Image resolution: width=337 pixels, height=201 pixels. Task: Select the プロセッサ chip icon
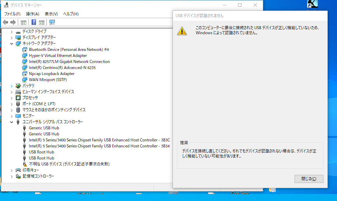tap(18, 98)
